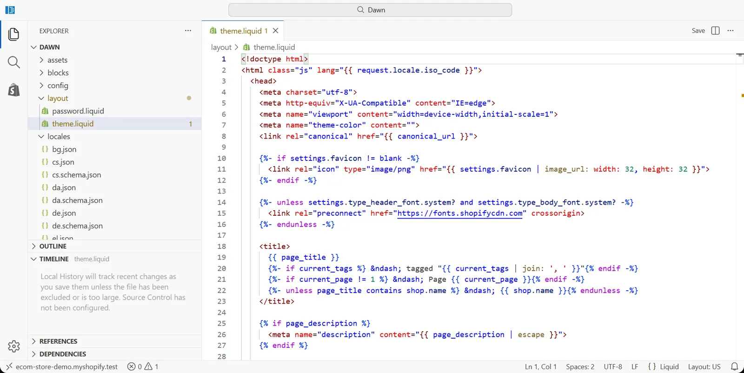Open the remote ecom-store-demo.myshopify.test indicator
744x373 pixels.
62,366
